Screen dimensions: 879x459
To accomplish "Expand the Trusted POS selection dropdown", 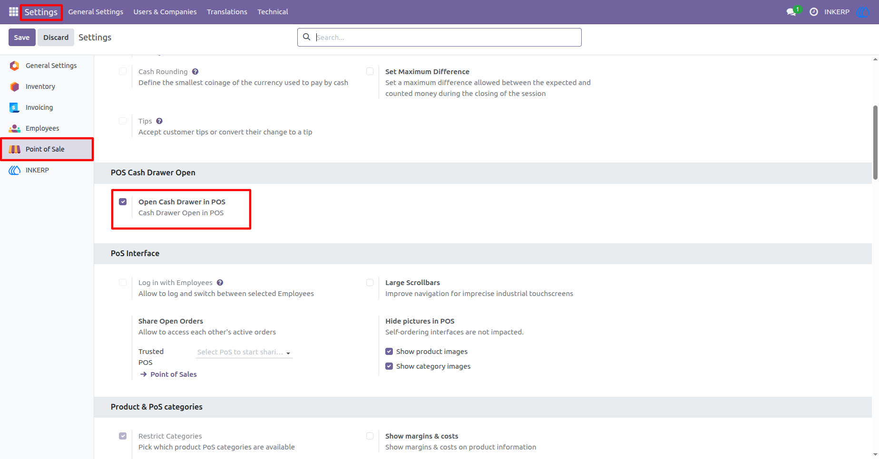I will pos(244,352).
